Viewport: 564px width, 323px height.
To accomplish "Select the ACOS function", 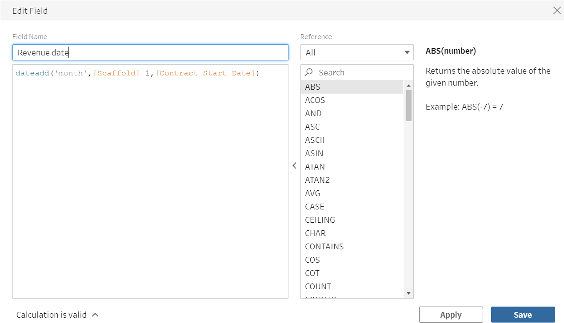I will 315,100.
